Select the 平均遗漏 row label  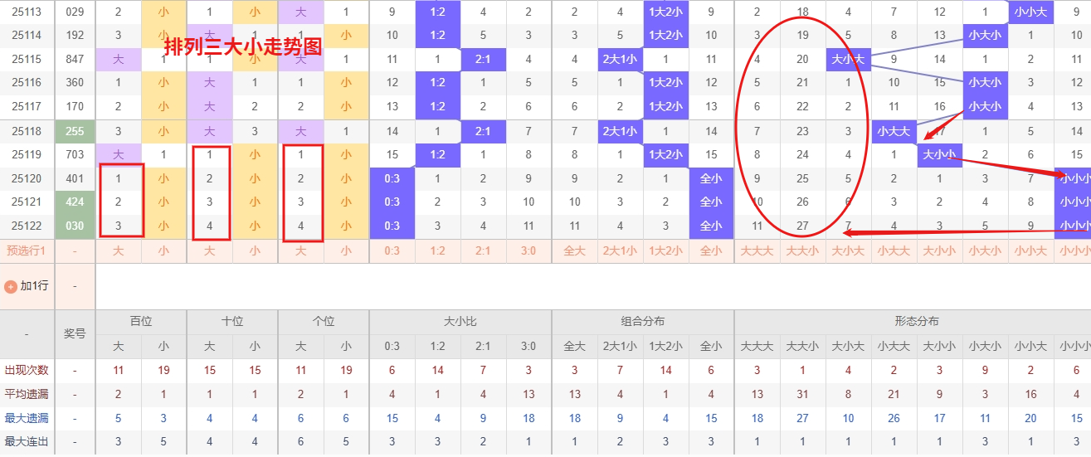[27, 394]
